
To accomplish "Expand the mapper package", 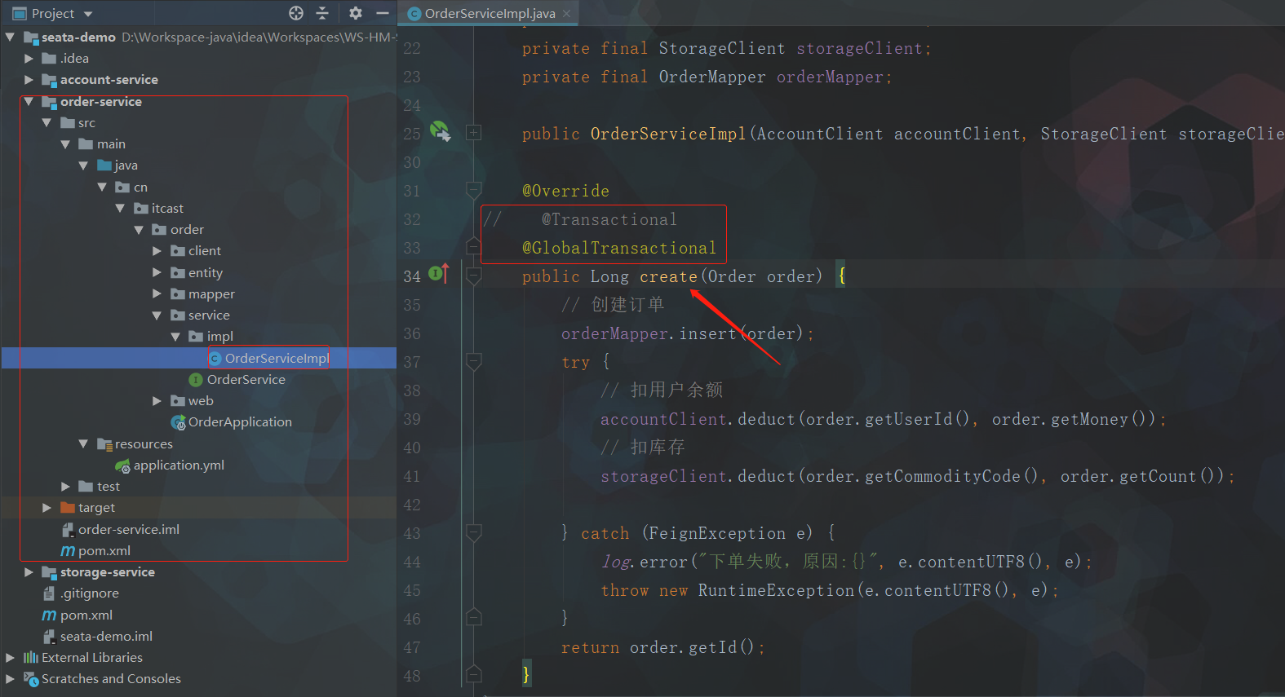I will (157, 293).
